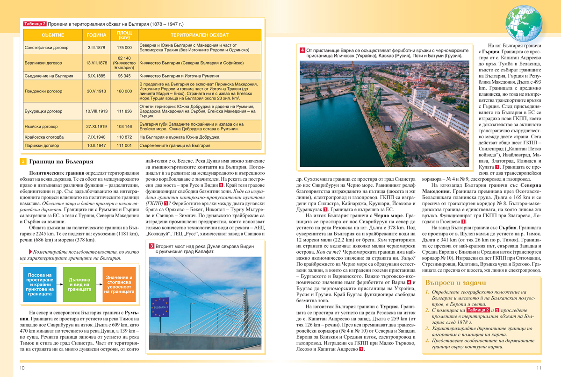Screen dimensions: 561x377
Task: Click the 'Въпроси и задачи' heading
Action: tap(456, 283)
